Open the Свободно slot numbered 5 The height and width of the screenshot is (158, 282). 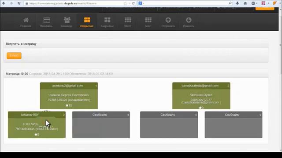tap(169, 125)
